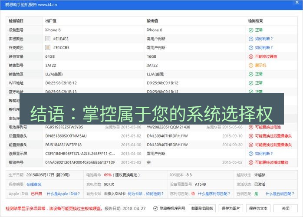
Task: Click the 保存为文本 button
Action: 258,208
